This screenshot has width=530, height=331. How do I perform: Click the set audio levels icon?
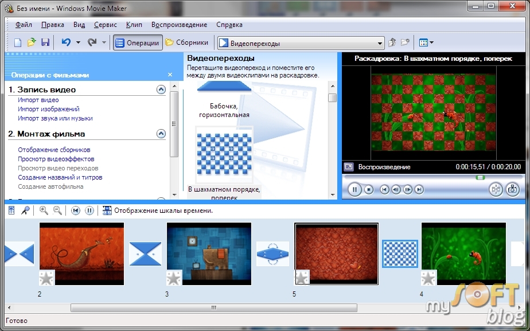click(11, 211)
